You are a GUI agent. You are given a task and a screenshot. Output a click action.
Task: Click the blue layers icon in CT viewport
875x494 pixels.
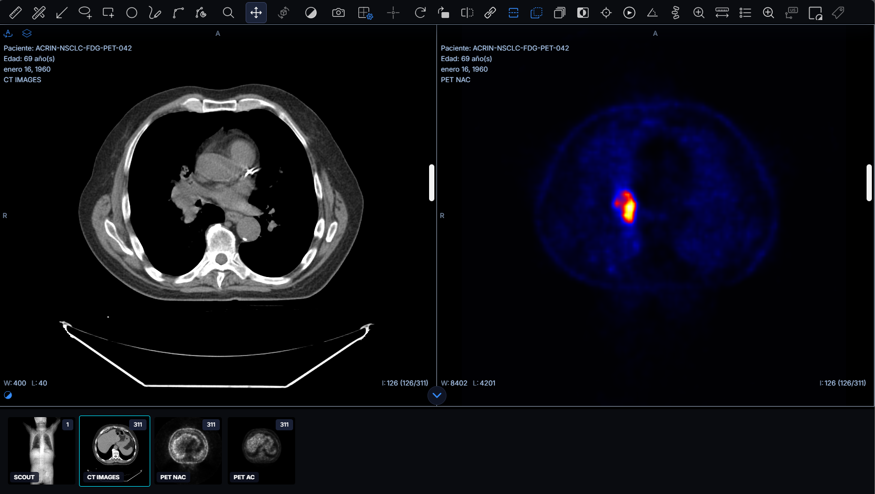[27, 33]
